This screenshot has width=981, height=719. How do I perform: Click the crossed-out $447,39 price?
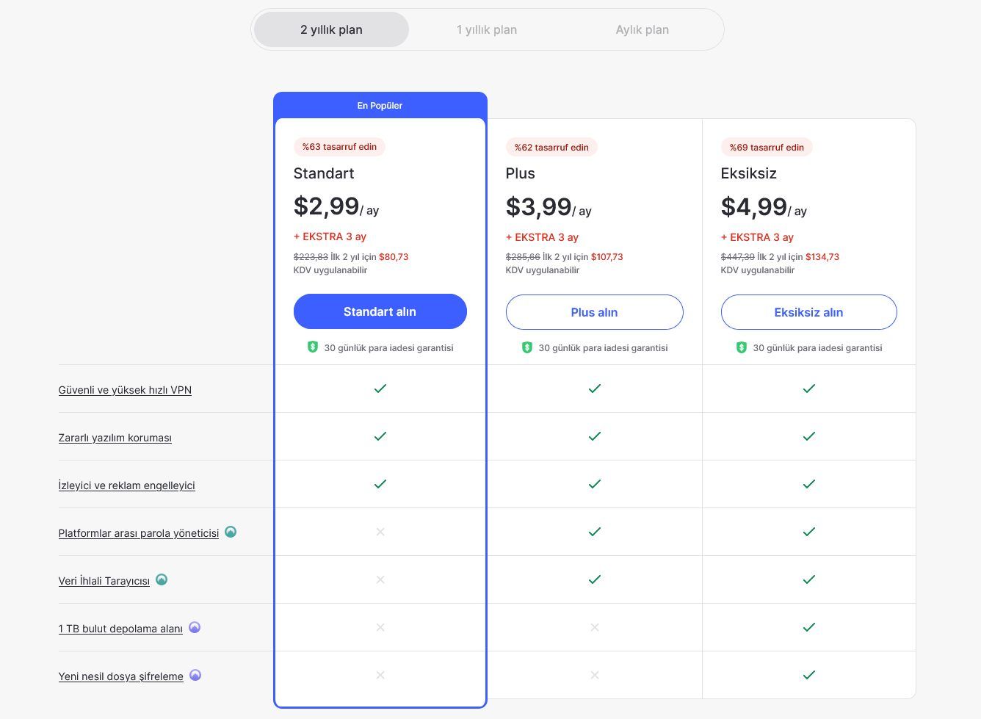coord(738,257)
